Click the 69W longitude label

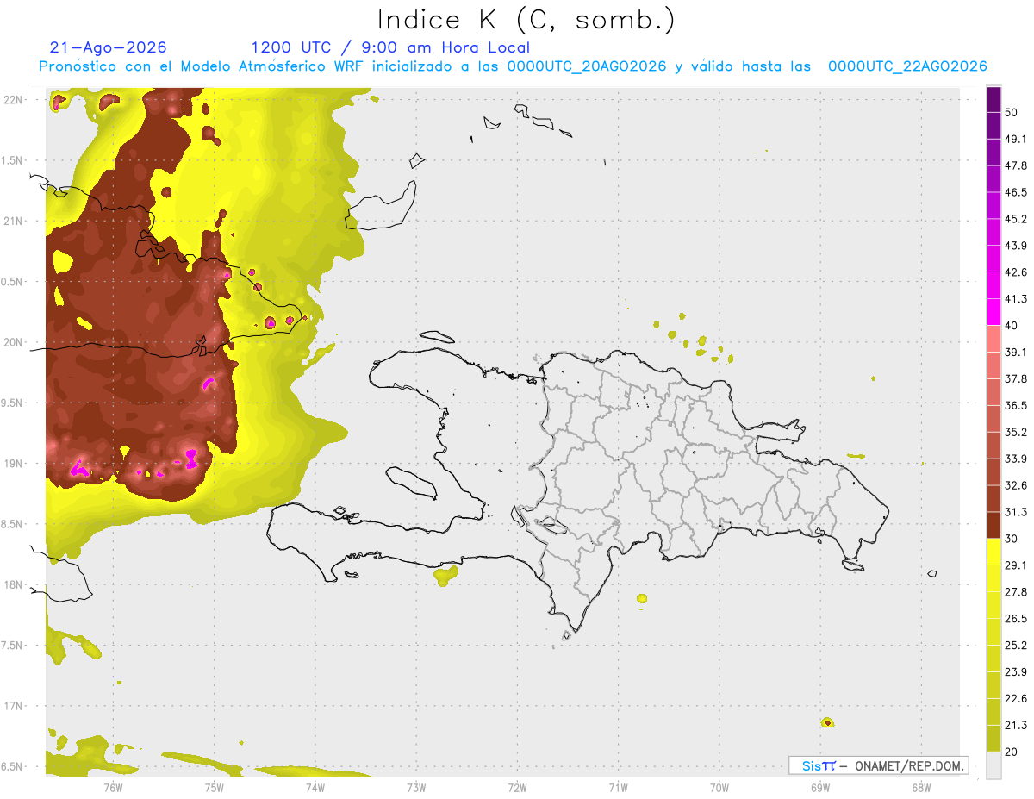pyautogui.click(x=820, y=787)
